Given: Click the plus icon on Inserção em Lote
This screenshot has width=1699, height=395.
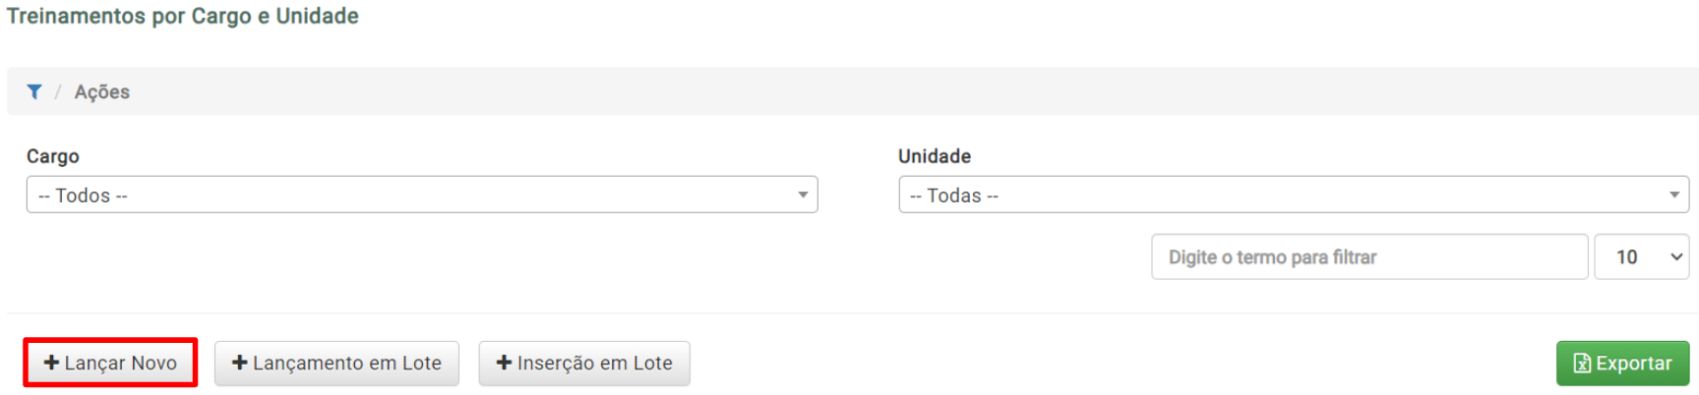Looking at the screenshot, I should [x=504, y=363].
